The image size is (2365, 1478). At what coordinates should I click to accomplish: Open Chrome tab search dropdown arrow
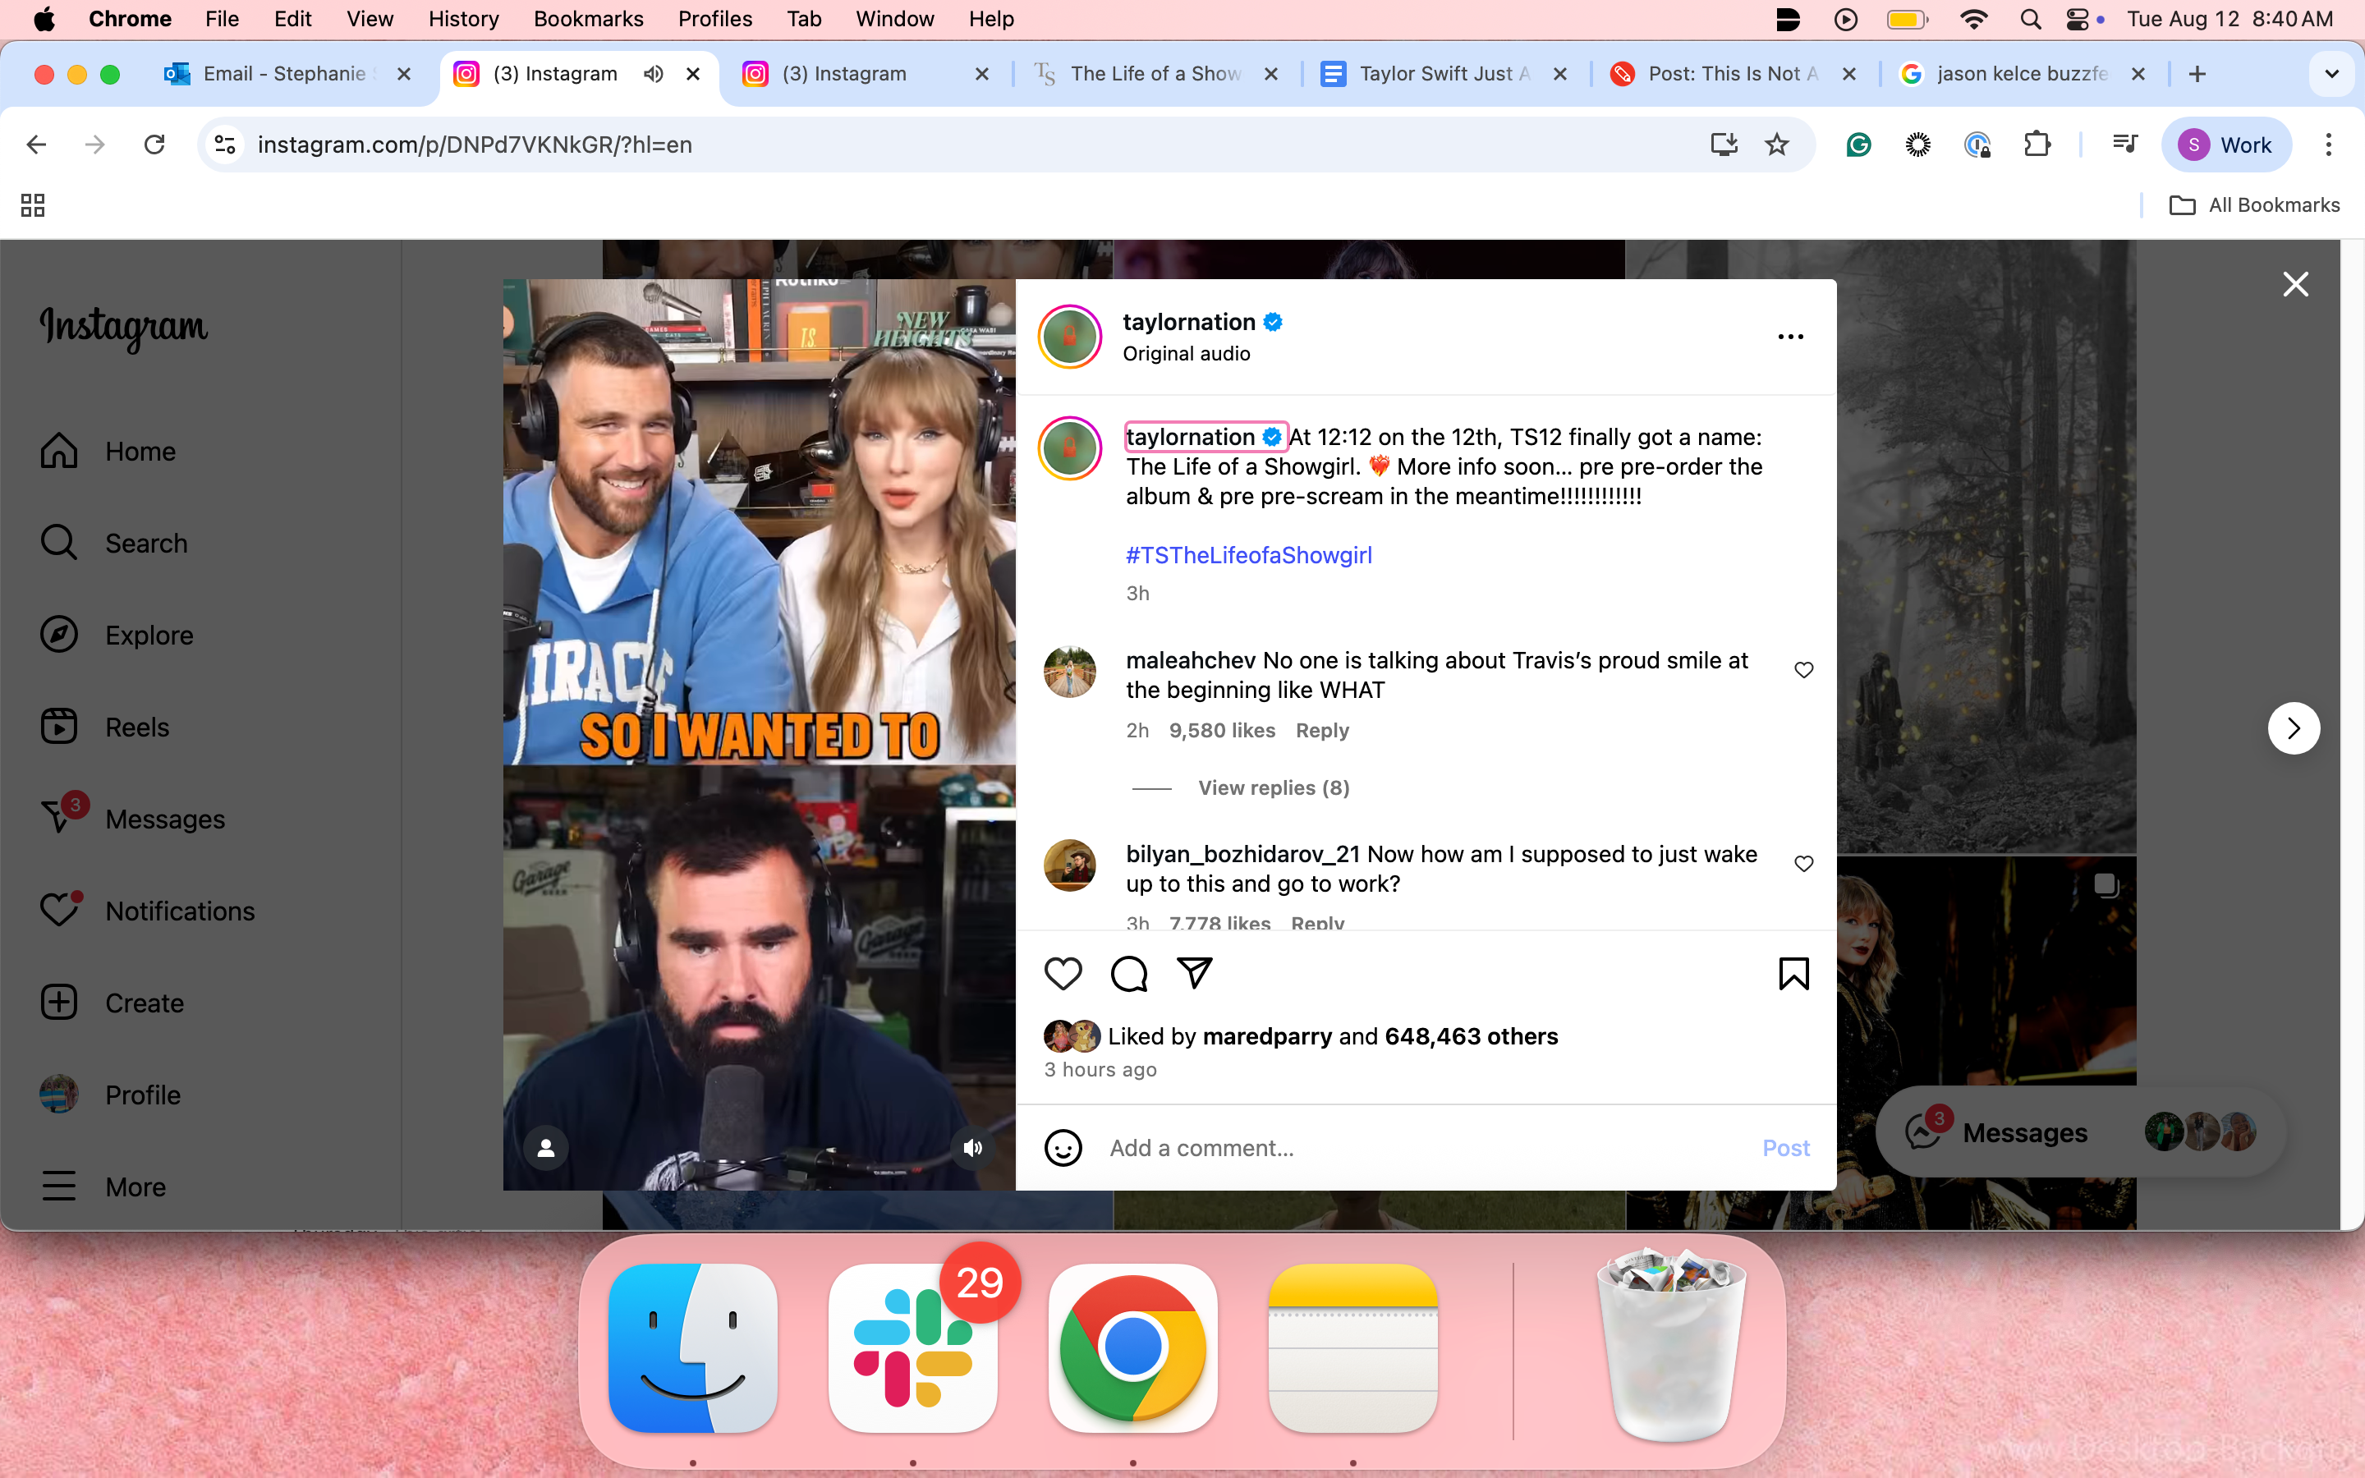click(2332, 73)
